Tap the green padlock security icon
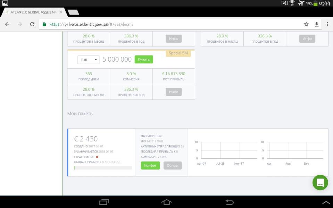 pos(44,24)
